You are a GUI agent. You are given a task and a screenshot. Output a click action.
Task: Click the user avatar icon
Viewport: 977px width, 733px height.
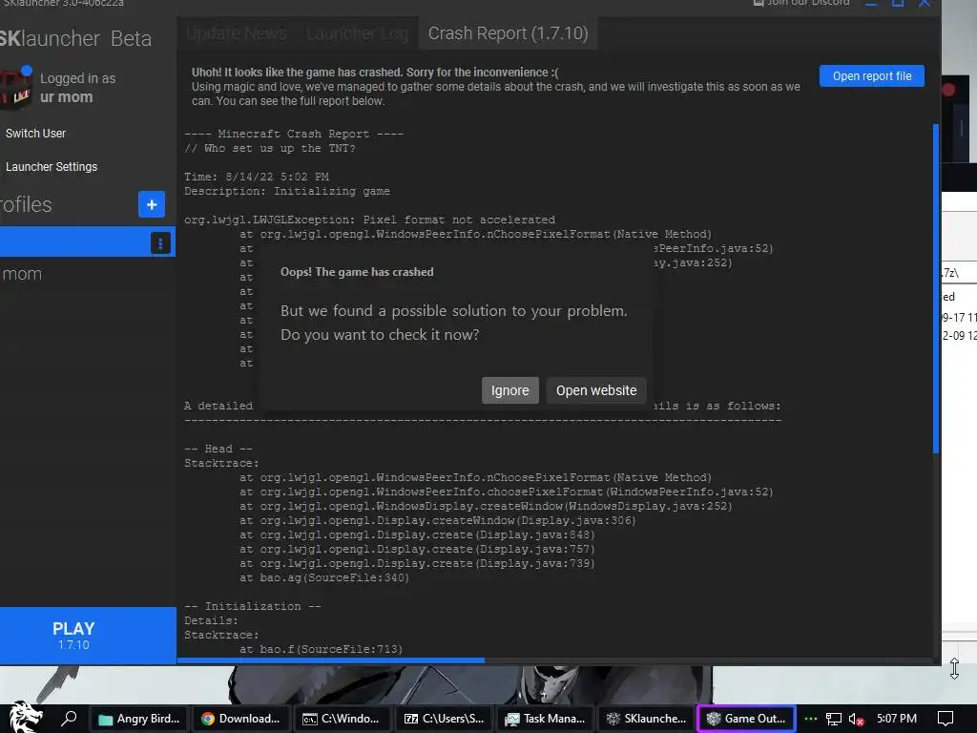(15, 89)
